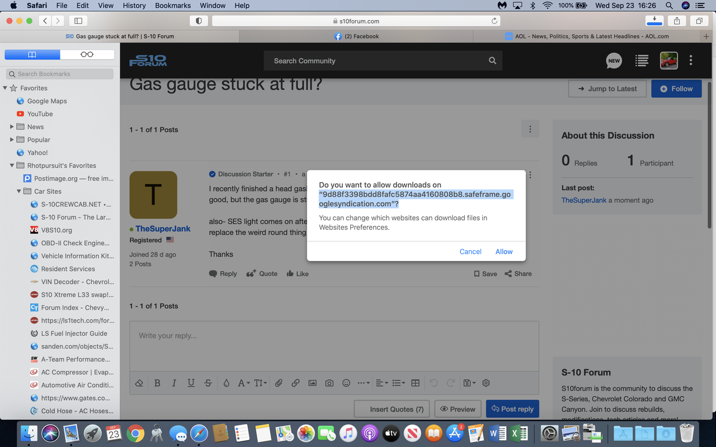This screenshot has height=447, width=716.
Task: Toggle bold formatting in the reply editor
Action: click(x=157, y=383)
